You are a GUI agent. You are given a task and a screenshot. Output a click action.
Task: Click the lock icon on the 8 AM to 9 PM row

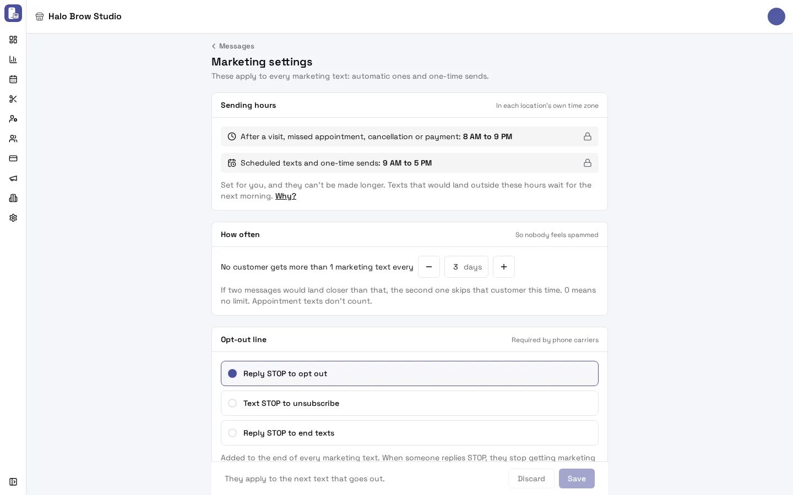[x=588, y=136]
